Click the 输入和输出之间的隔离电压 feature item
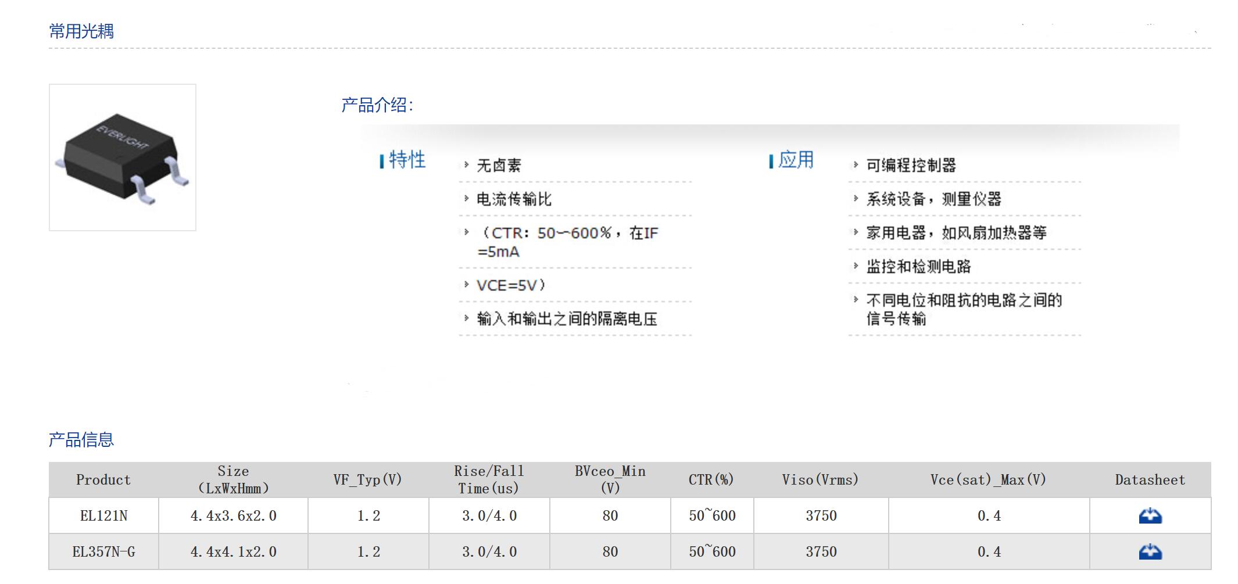 tap(567, 319)
